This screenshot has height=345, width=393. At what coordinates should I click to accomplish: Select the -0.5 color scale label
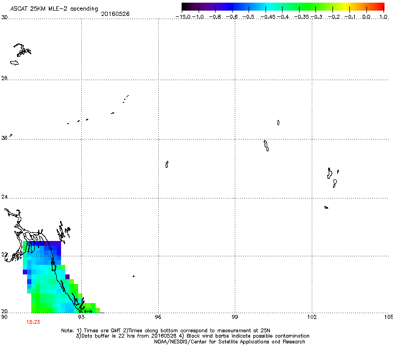pos(249,17)
